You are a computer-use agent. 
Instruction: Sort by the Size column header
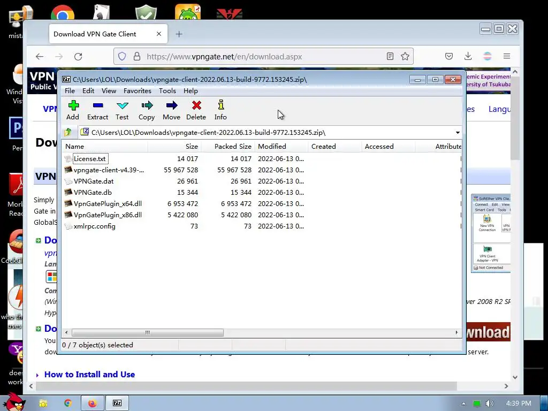click(x=174, y=147)
